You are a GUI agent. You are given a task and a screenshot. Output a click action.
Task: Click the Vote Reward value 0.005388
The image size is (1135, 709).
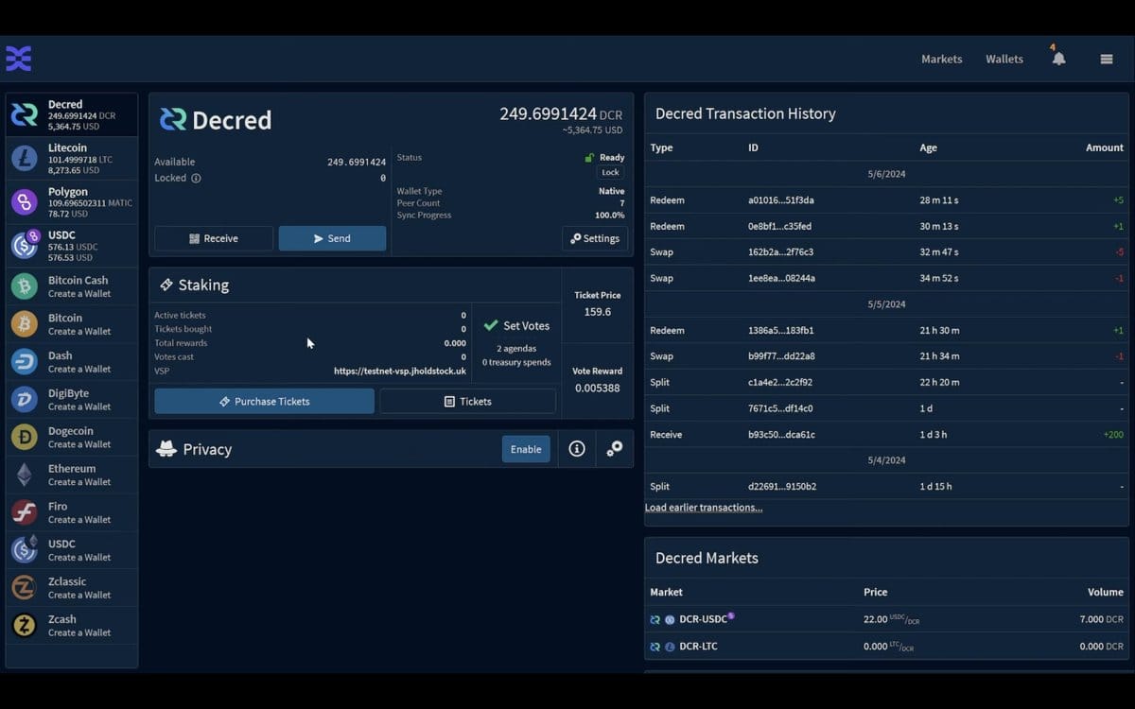pyautogui.click(x=598, y=388)
